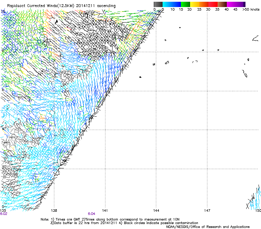Click the NOAA/NESDIS credit line
The width and height of the screenshot is (261, 229).
point(208,227)
